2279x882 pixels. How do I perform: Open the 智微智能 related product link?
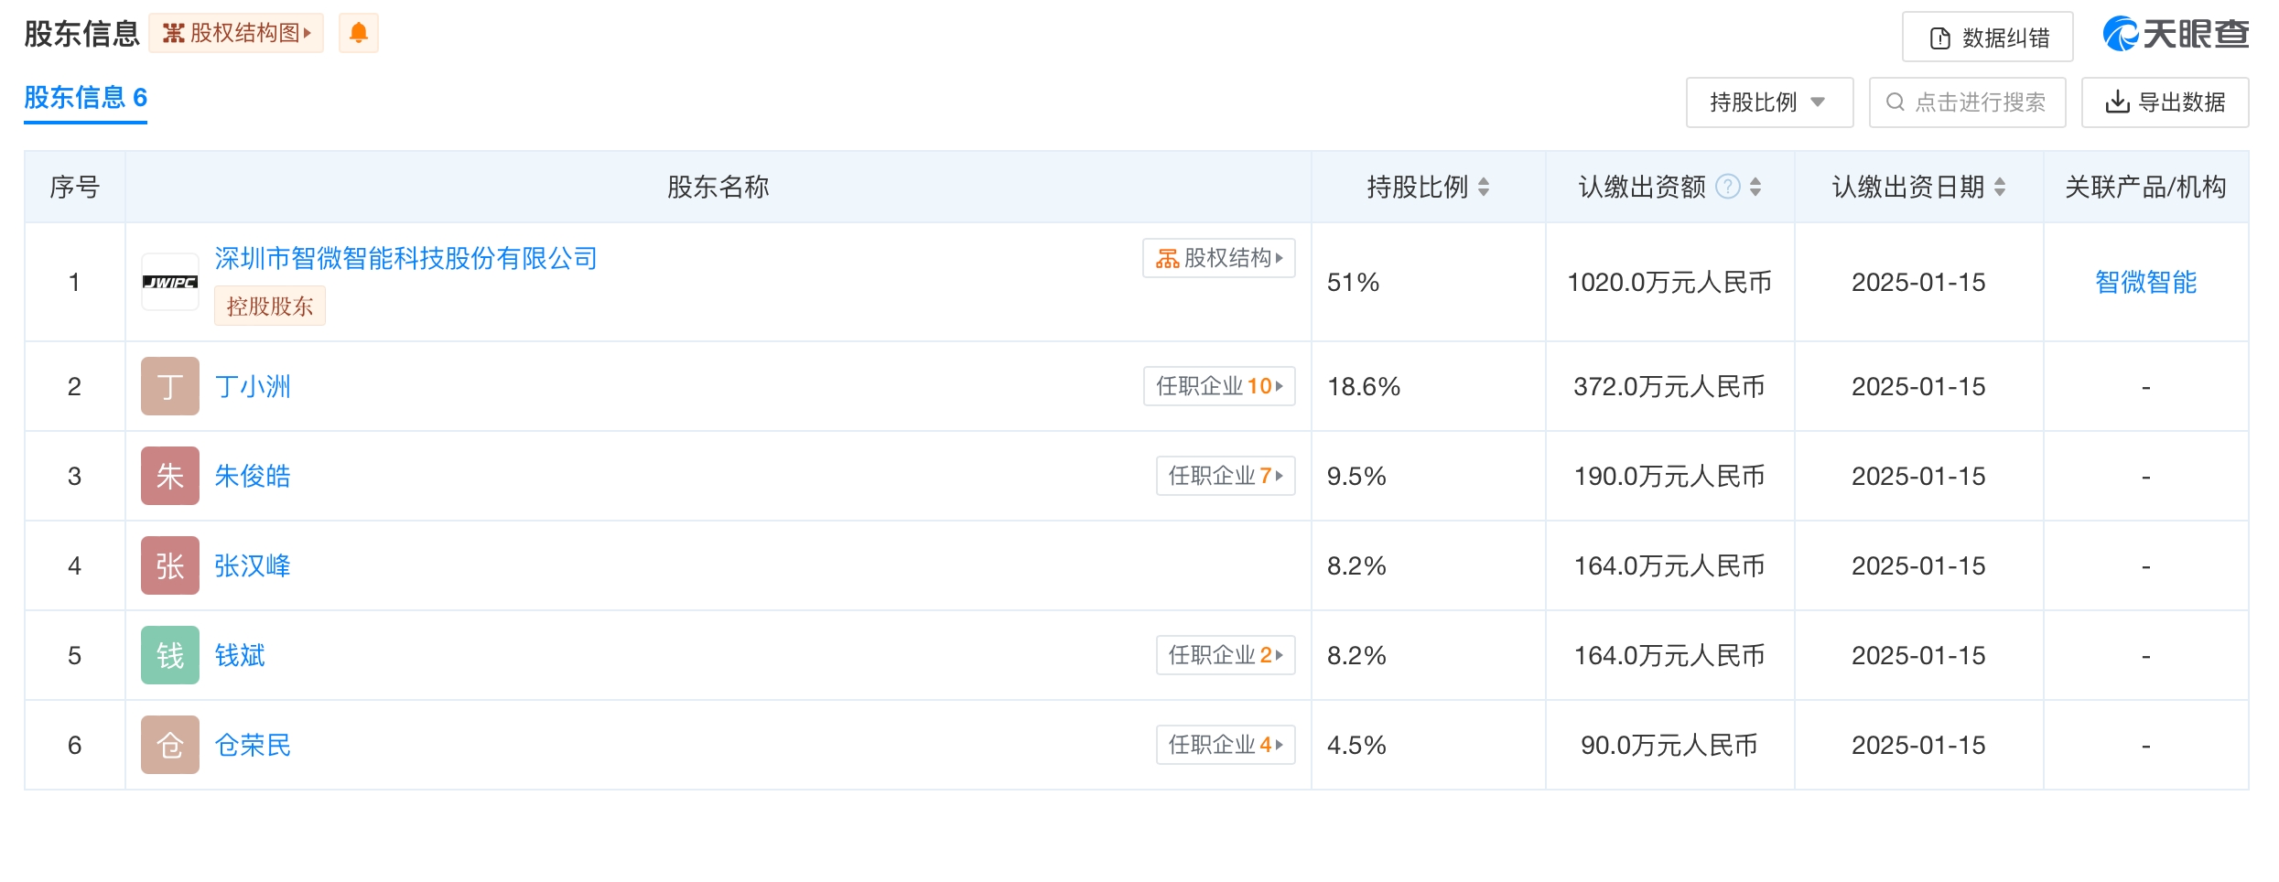[2145, 282]
